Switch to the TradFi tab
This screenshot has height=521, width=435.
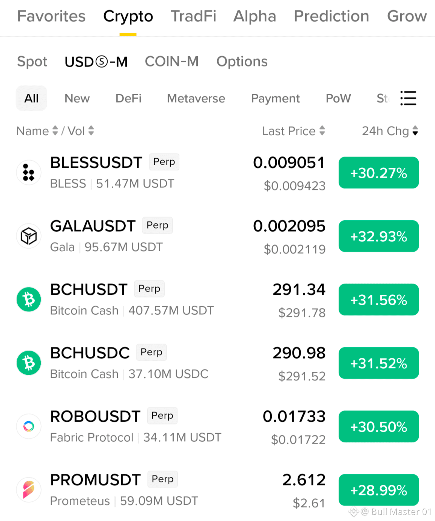pos(193,16)
